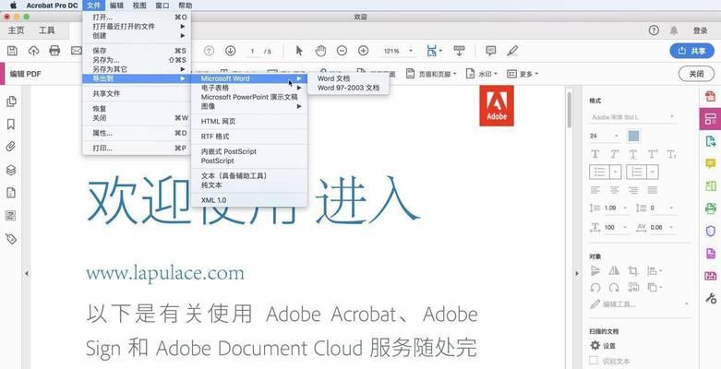
Task: Open wrench More Tools icon in right rail
Action: click(711, 298)
